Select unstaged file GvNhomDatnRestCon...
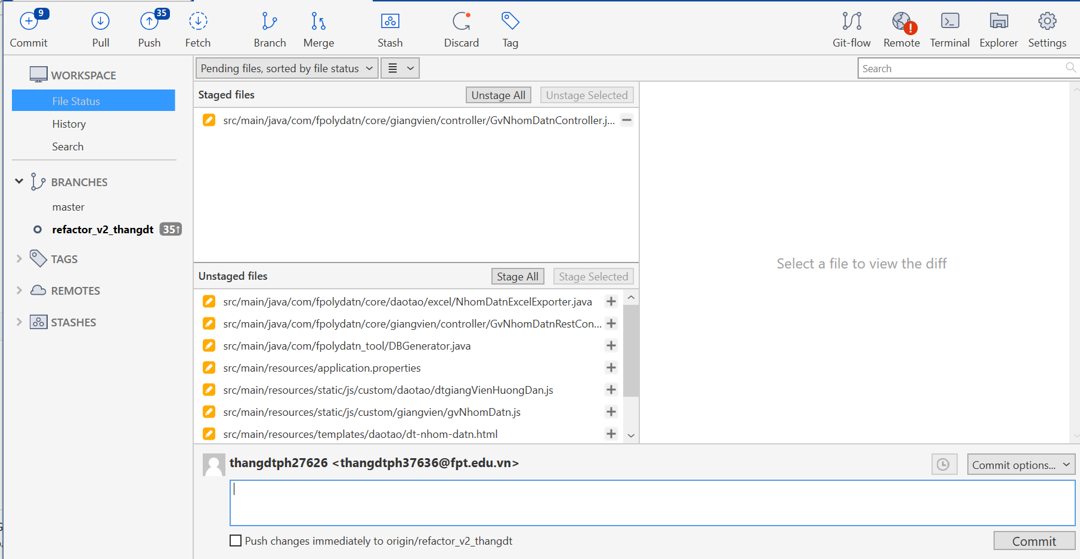 412,323
